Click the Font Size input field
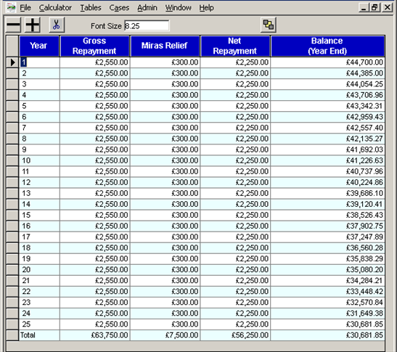 pos(147,26)
